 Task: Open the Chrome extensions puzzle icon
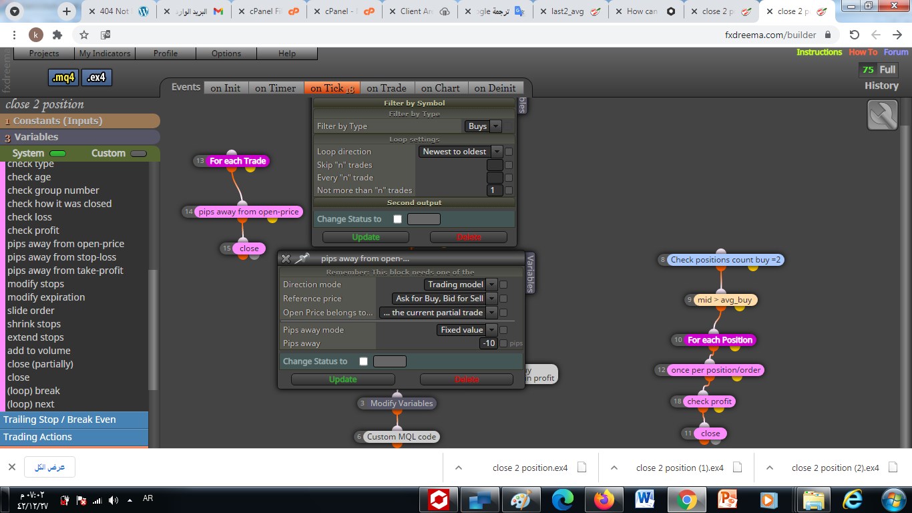pos(57,35)
